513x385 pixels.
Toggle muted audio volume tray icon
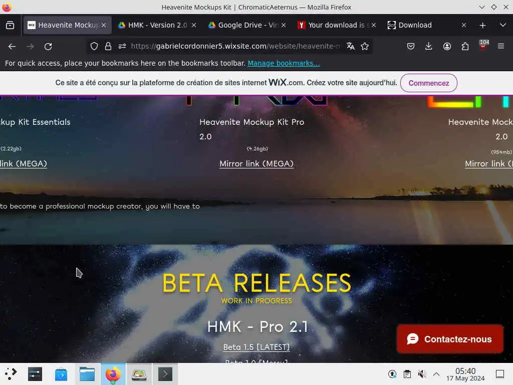tap(422, 374)
